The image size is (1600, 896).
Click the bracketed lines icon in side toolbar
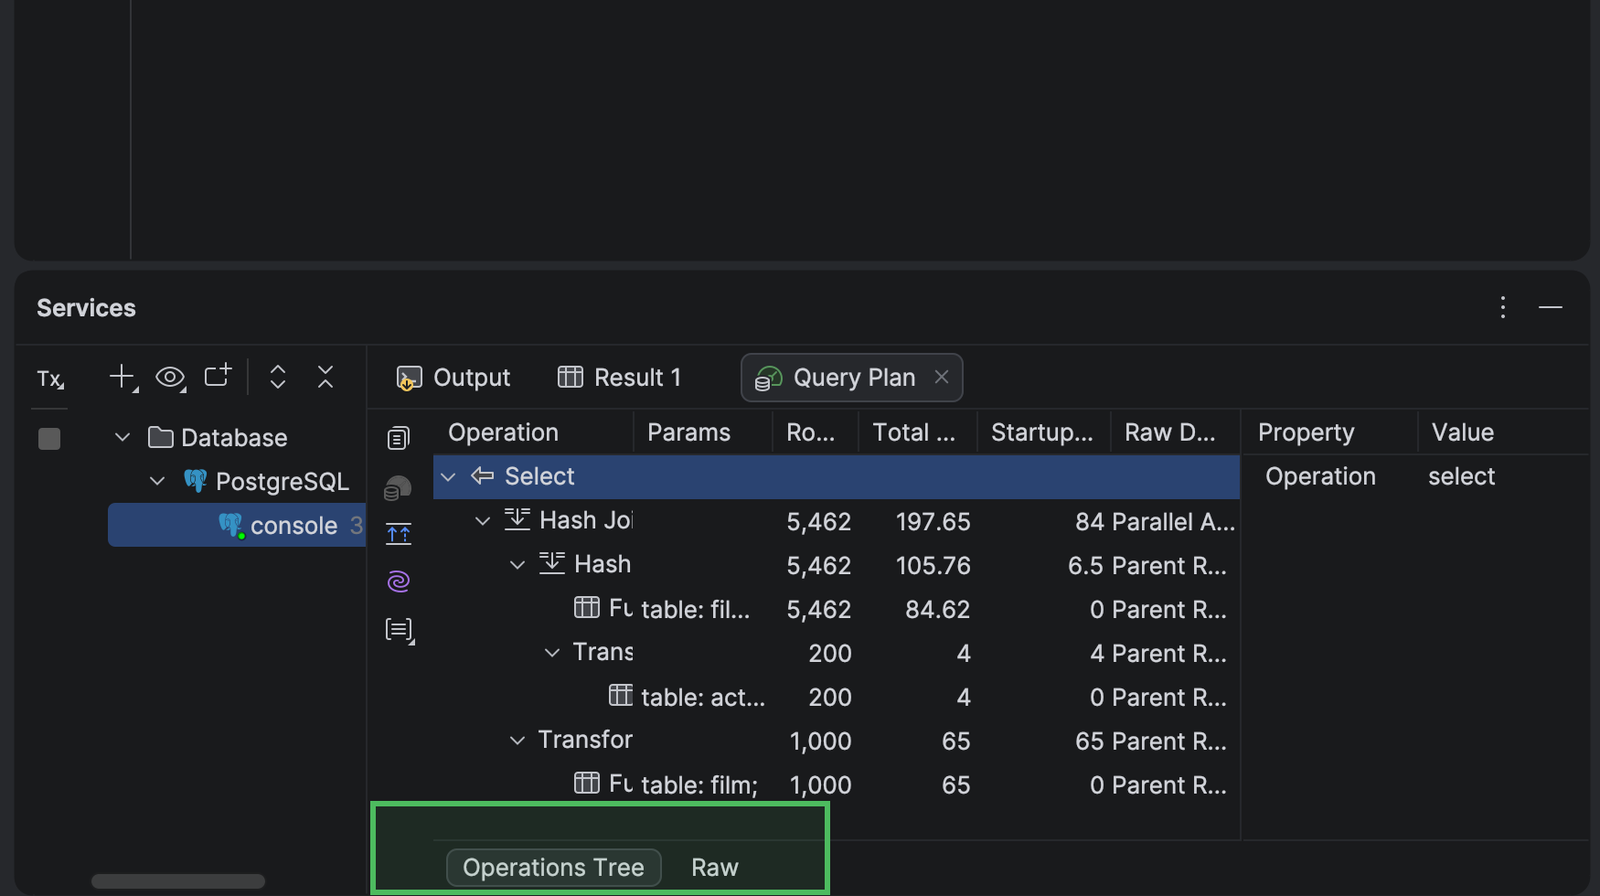coord(400,630)
